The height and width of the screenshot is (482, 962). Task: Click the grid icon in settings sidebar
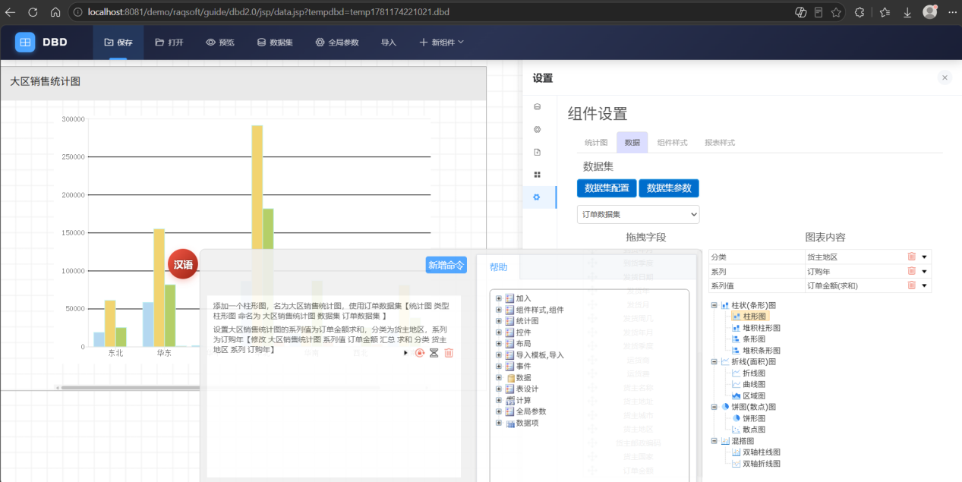coord(538,175)
